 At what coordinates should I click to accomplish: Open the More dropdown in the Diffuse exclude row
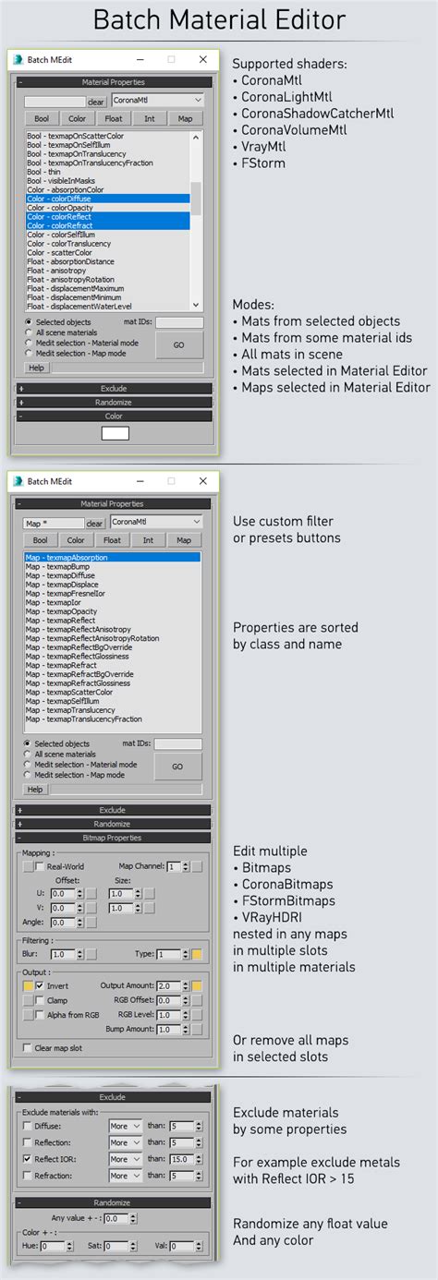pos(126,1126)
